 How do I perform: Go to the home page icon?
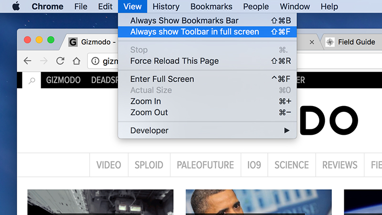click(76, 61)
